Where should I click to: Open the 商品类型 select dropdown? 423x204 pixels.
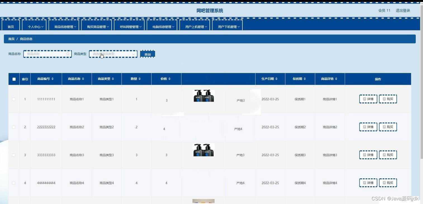click(113, 54)
